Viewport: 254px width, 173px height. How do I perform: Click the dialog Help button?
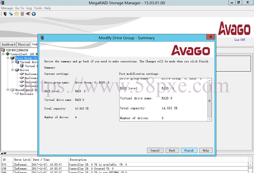coord(206,150)
